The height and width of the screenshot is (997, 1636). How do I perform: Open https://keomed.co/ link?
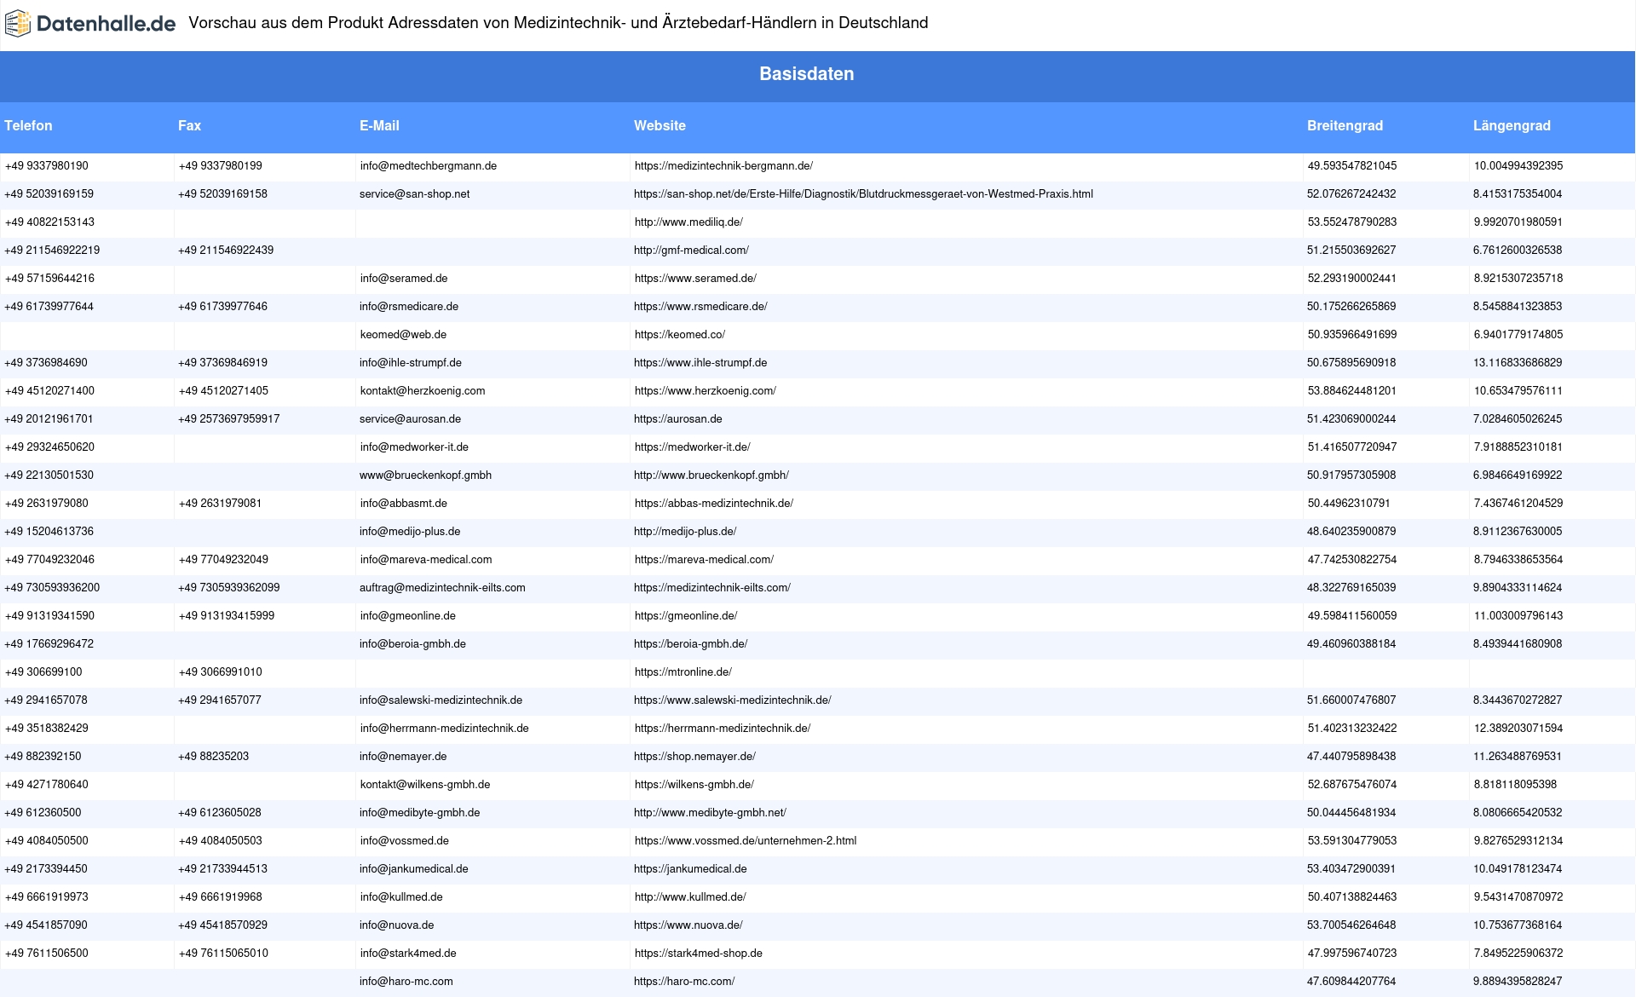[x=680, y=335]
